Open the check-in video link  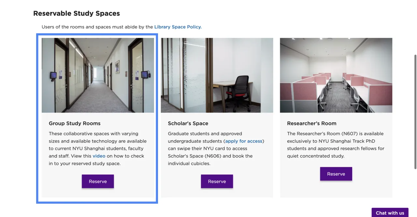(x=99, y=156)
